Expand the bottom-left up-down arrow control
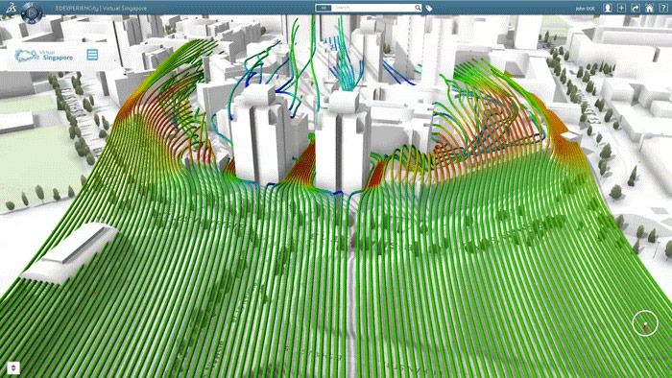 pyautogui.click(x=13, y=367)
